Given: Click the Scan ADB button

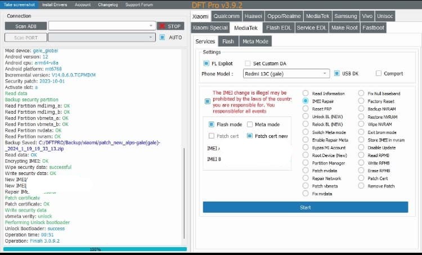Looking at the screenshot, I should 25,26.
